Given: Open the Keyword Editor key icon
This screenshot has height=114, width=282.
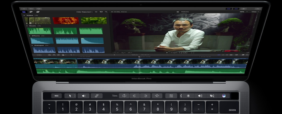Looking at the screenshot, I should click(31, 9).
